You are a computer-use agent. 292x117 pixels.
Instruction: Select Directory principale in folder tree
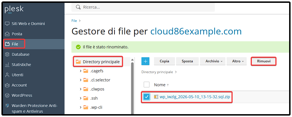click(x=101, y=62)
